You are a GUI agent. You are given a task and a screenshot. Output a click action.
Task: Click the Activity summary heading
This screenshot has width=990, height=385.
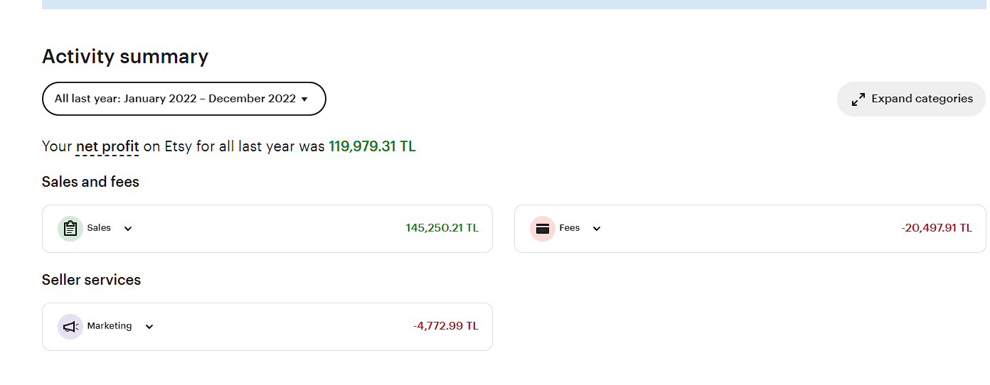tap(125, 57)
